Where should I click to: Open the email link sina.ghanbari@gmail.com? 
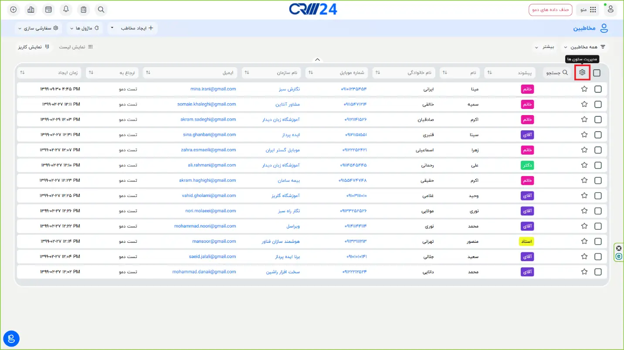(x=209, y=135)
